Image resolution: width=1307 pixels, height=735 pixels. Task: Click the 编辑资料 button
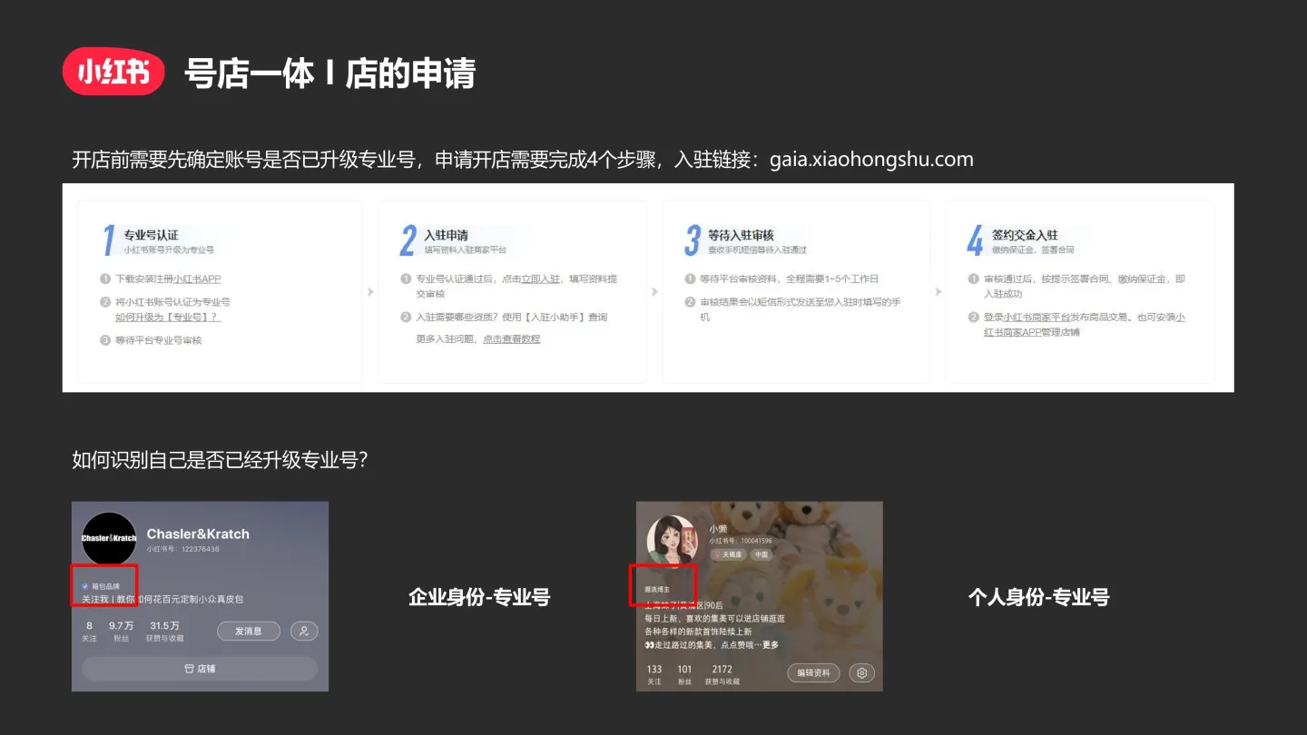(814, 673)
